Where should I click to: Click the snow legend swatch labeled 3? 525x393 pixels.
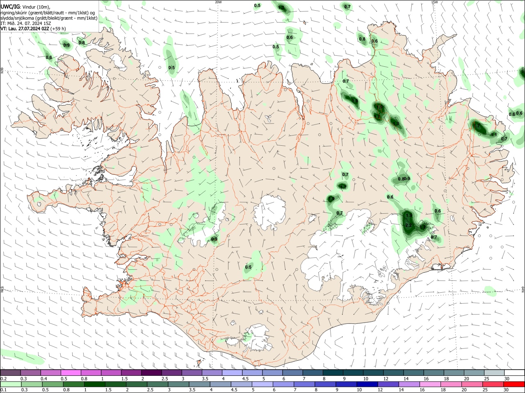click(192, 373)
